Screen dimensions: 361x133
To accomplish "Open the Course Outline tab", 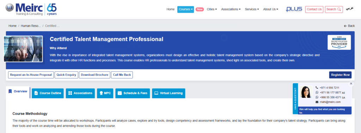I will pos(48,93).
